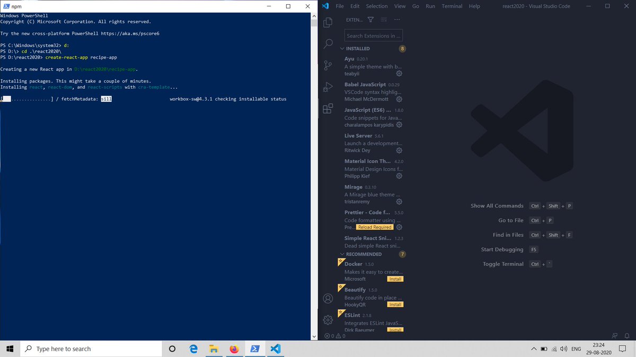Open the Run and Debug view
Screen dimensions: 636x357
pos(328,87)
